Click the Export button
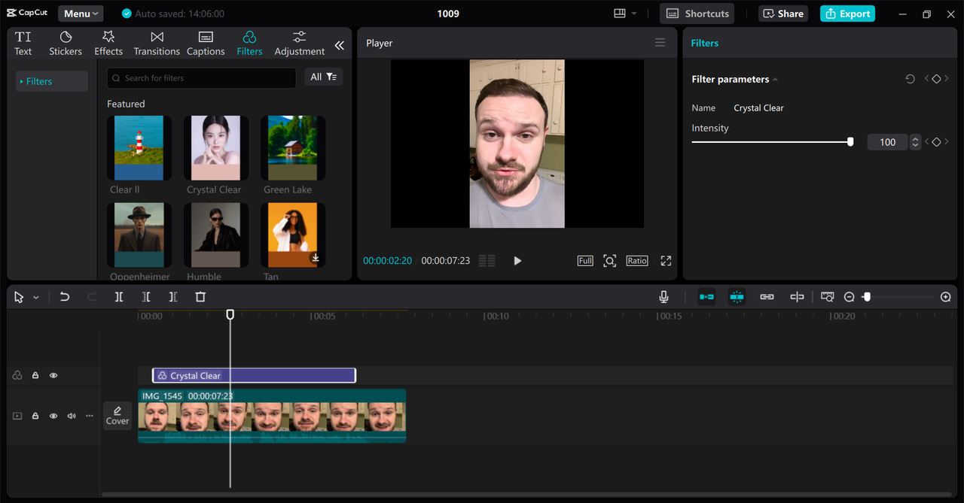 coord(847,14)
